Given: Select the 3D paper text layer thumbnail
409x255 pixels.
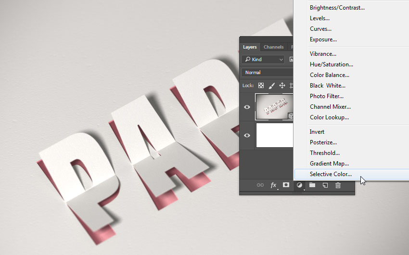Looking at the screenshot, I should tap(274, 107).
